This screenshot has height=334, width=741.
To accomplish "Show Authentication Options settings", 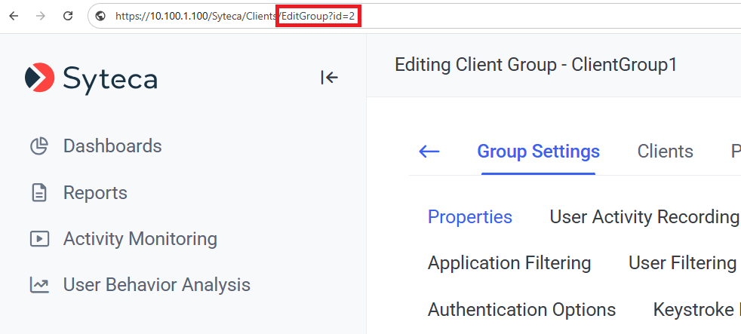I will [x=521, y=310].
